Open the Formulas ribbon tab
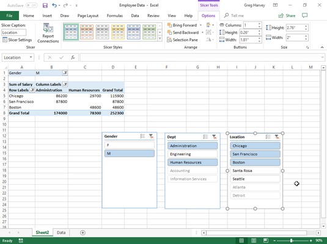327x244 pixels. click(115, 16)
